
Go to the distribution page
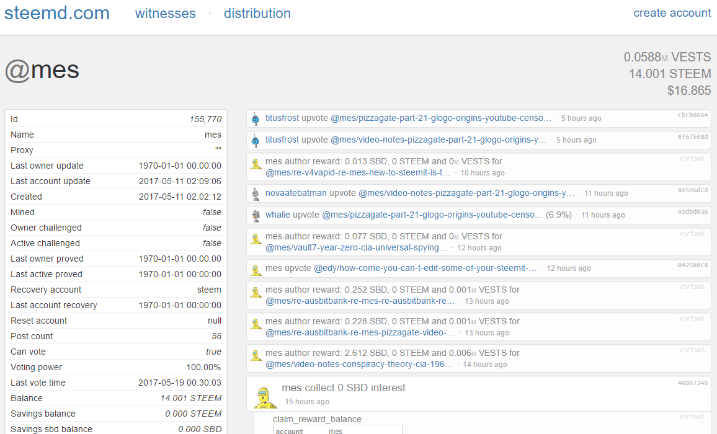point(257,13)
